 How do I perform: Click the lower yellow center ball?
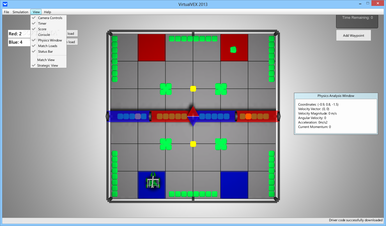(x=193, y=144)
